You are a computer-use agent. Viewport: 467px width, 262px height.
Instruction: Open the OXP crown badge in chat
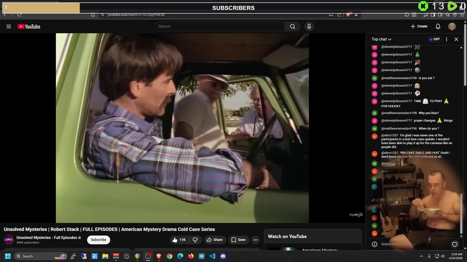point(434,39)
